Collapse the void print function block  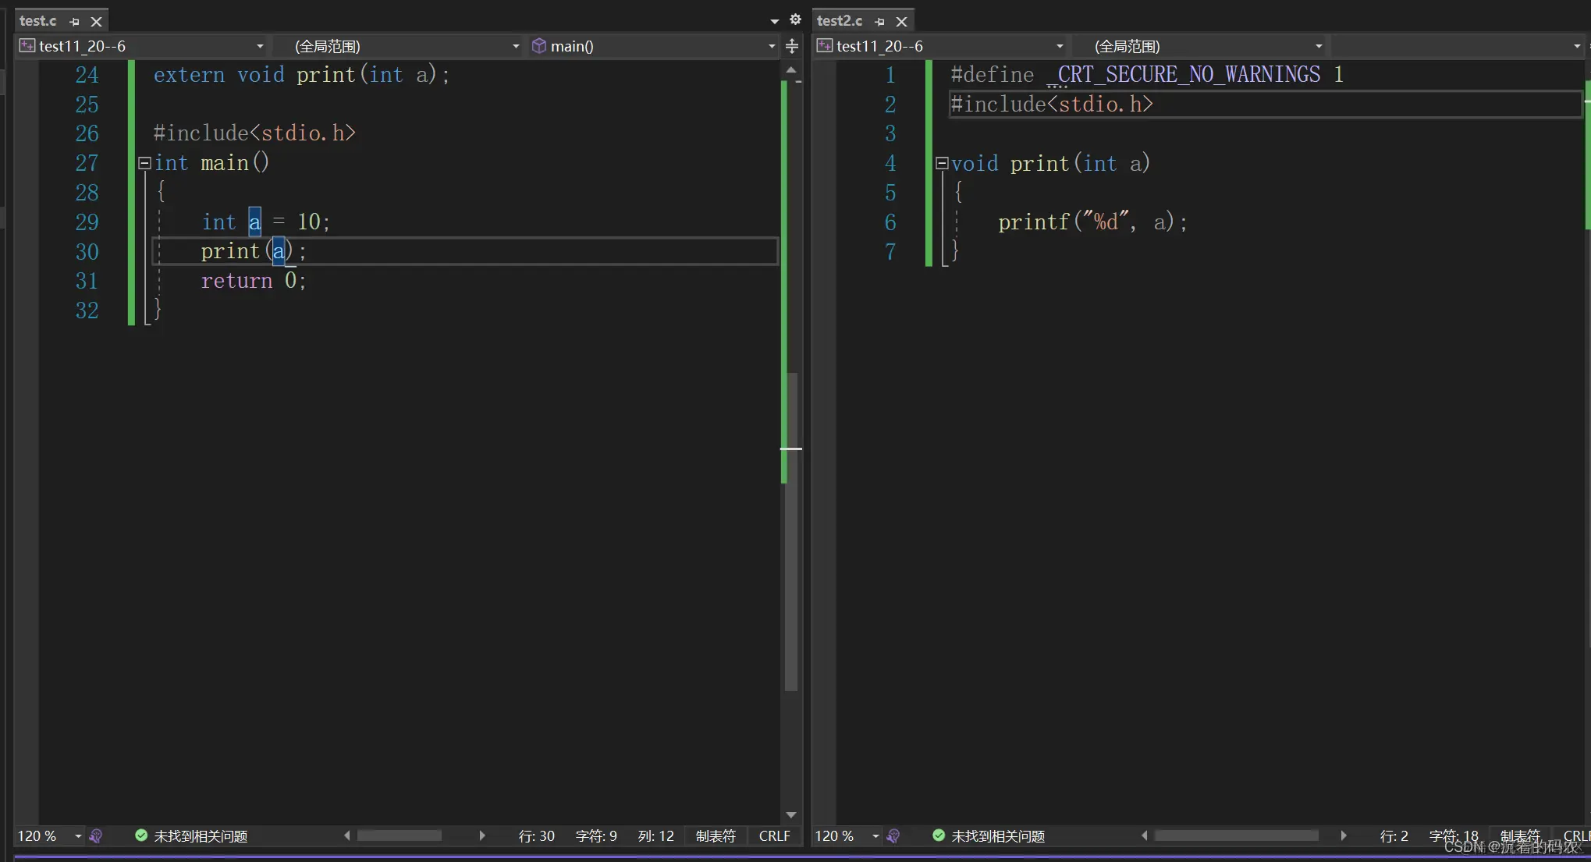(942, 163)
